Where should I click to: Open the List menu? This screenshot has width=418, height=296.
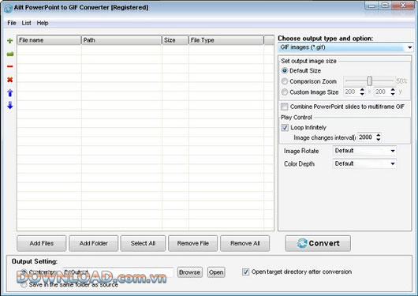[26, 23]
